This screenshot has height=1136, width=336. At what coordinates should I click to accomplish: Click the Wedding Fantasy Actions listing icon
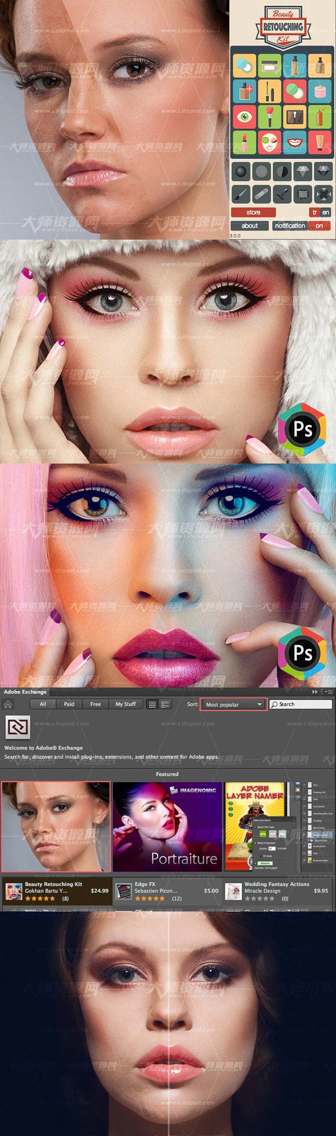click(x=233, y=891)
